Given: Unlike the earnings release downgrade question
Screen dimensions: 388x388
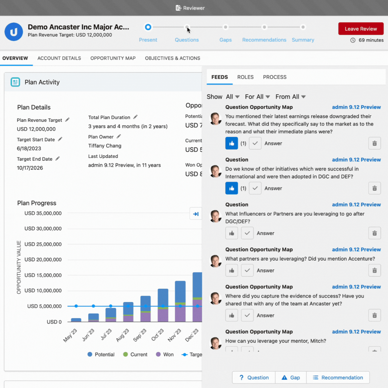Looking at the screenshot, I should point(232,143).
